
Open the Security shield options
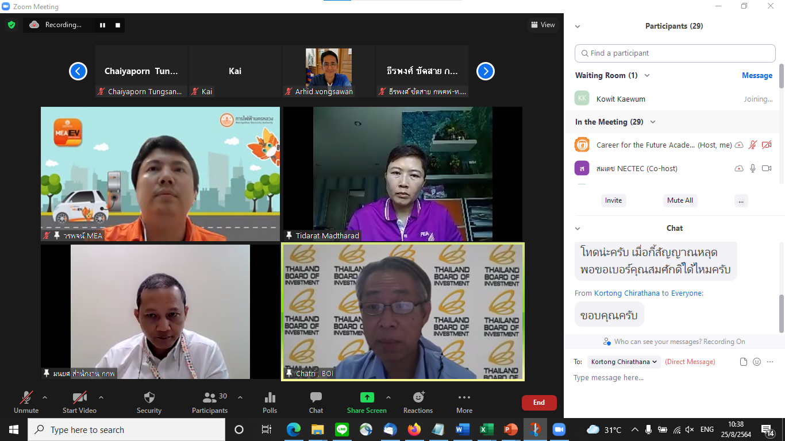pyautogui.click(x=149, y=401)
